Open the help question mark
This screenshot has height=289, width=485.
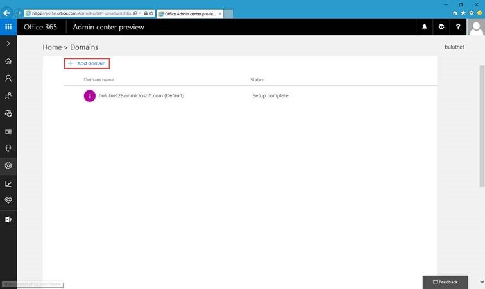[x=458, y=27]
